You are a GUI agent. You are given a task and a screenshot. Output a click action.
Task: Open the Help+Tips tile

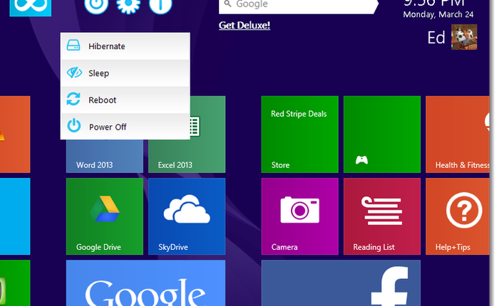[458, 216]
